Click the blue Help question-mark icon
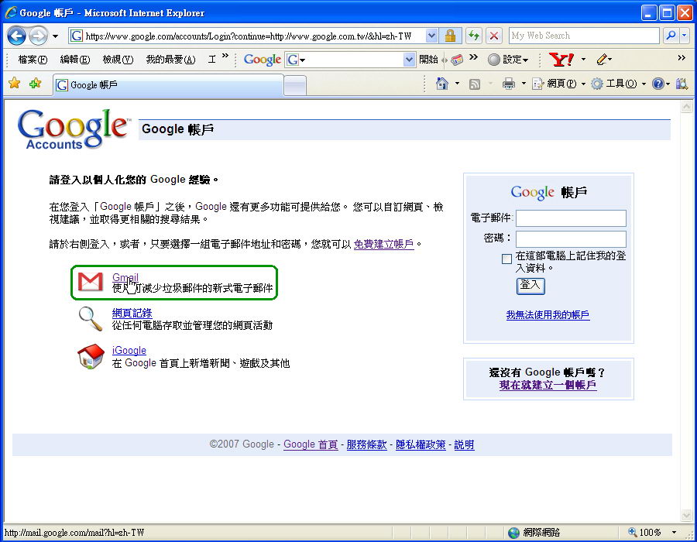697x542 pixels. coord(658,84)
